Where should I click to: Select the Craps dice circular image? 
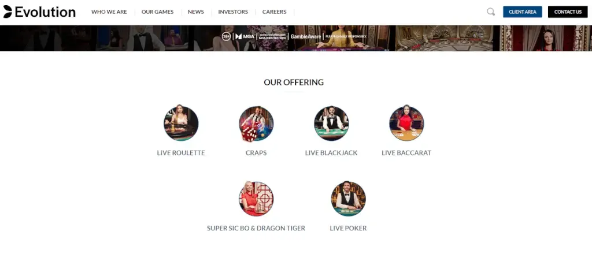pos(256,123)
